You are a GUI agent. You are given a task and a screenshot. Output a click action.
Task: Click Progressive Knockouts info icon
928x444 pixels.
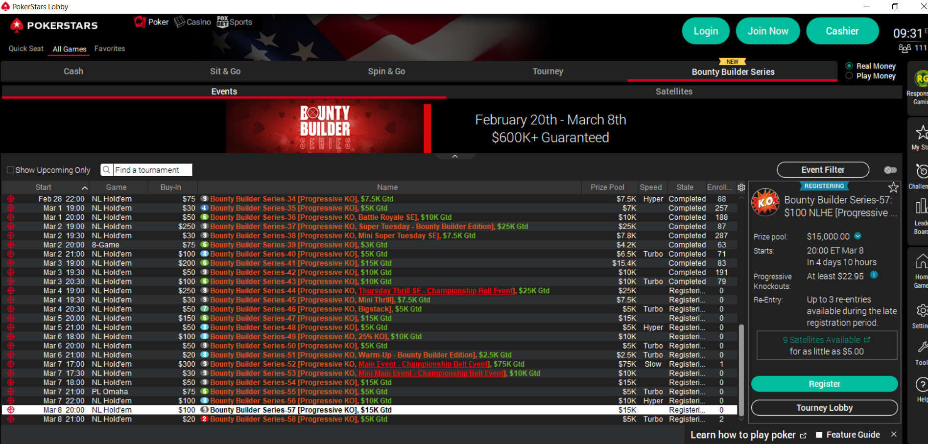pyautogui.click(x=874, y=275)
